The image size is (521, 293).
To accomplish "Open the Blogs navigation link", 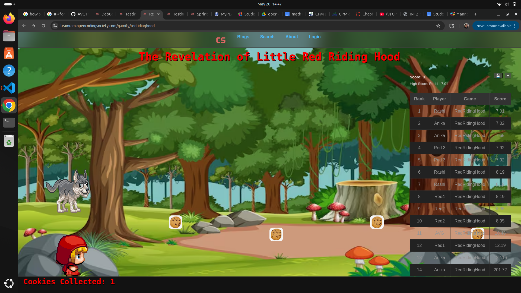I will point(243,37).
